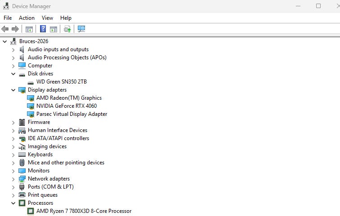
Task: Click the Processors category chip icon
Action: tap(22, 203)
